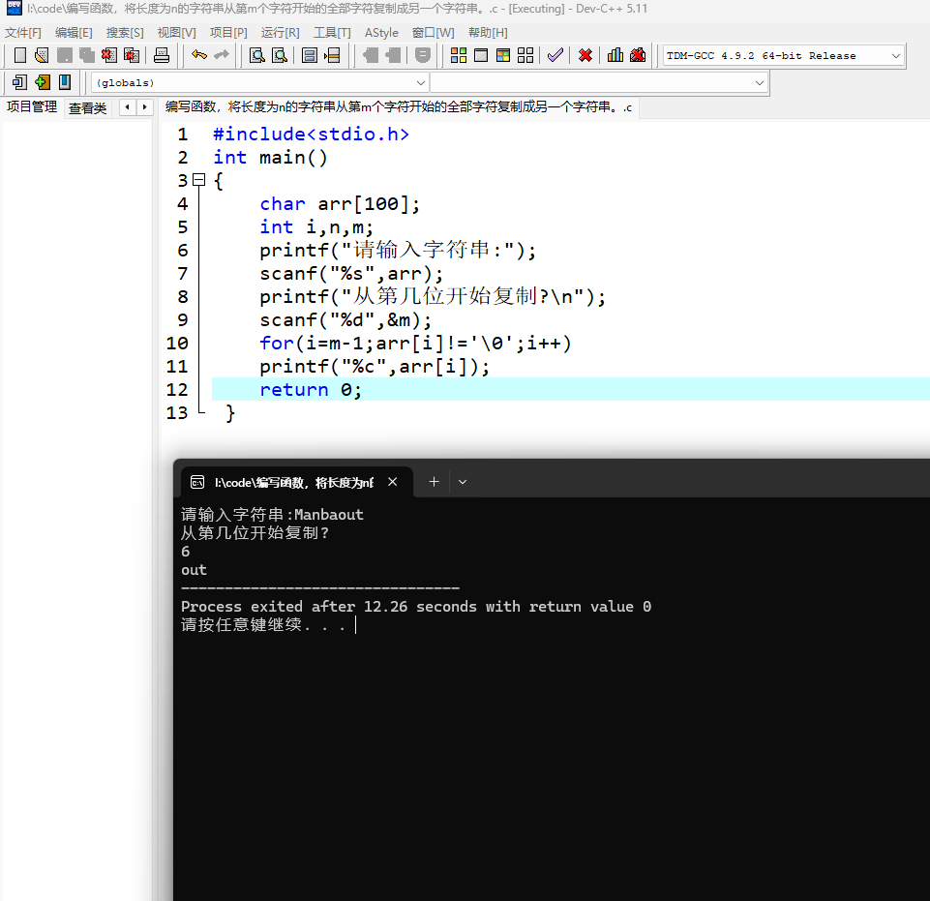Redo the last undone edit
Image resolution: width=930 pixels, height=901 pixels.
pyautogui.click(x=222, y=55)
